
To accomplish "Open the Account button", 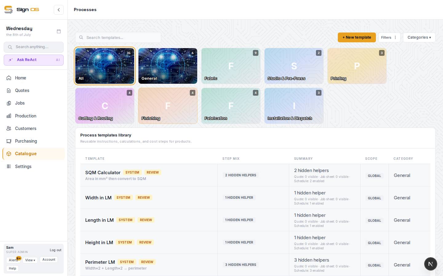I will [x=49, y=259].
